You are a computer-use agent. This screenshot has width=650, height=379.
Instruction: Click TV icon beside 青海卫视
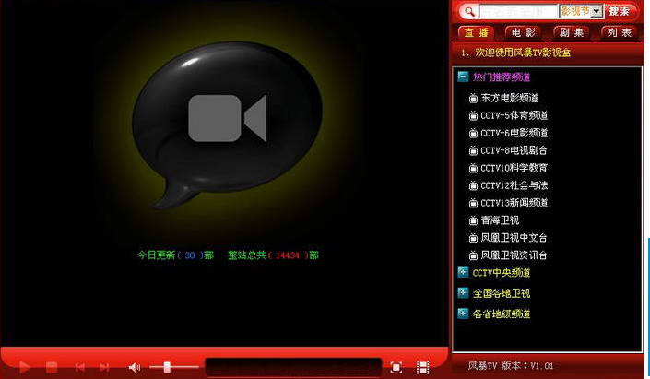click(x=473, y=220)
